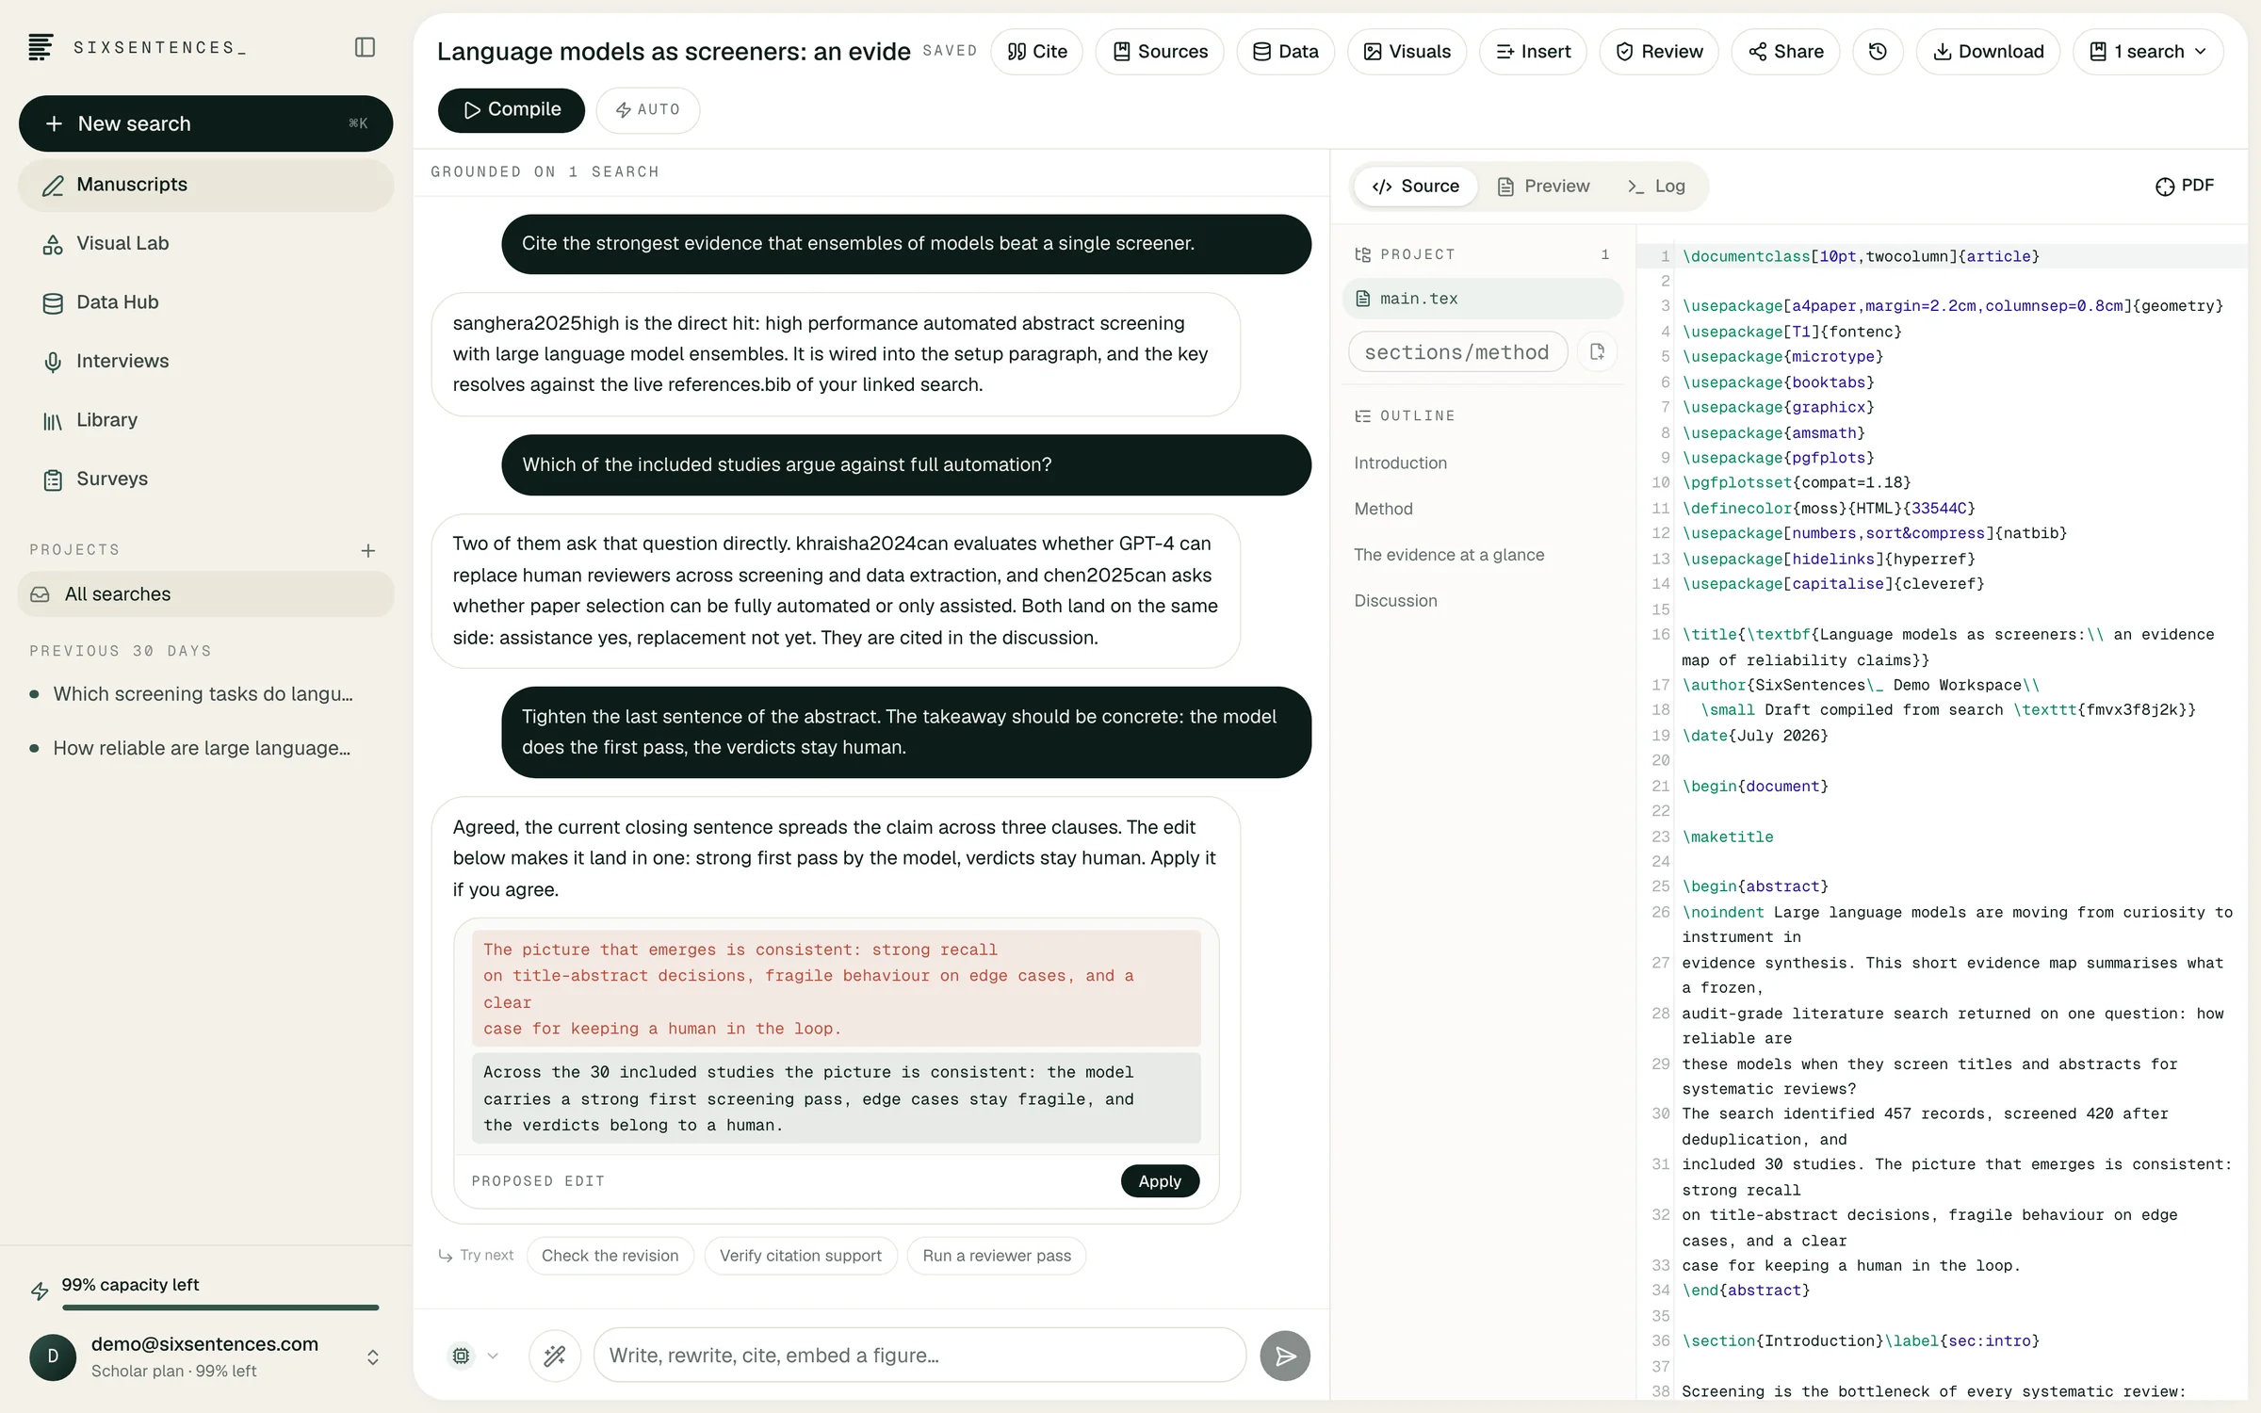Open Visuals toolbar button
2261x1413 pixels.
click(1407, 52)
